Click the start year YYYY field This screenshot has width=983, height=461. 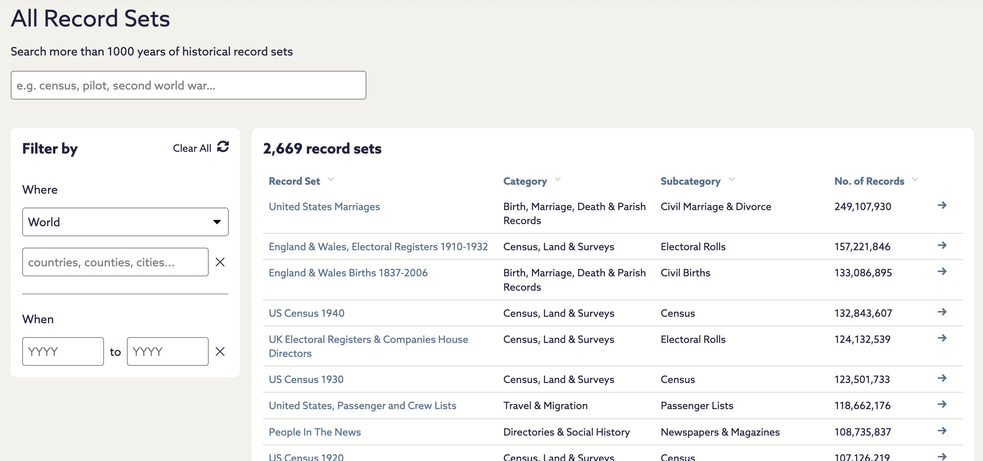tap(63, 351)
